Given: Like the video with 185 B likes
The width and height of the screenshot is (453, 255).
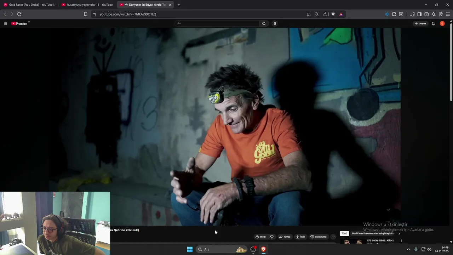Looking at the screenshot, I should 260,237.
